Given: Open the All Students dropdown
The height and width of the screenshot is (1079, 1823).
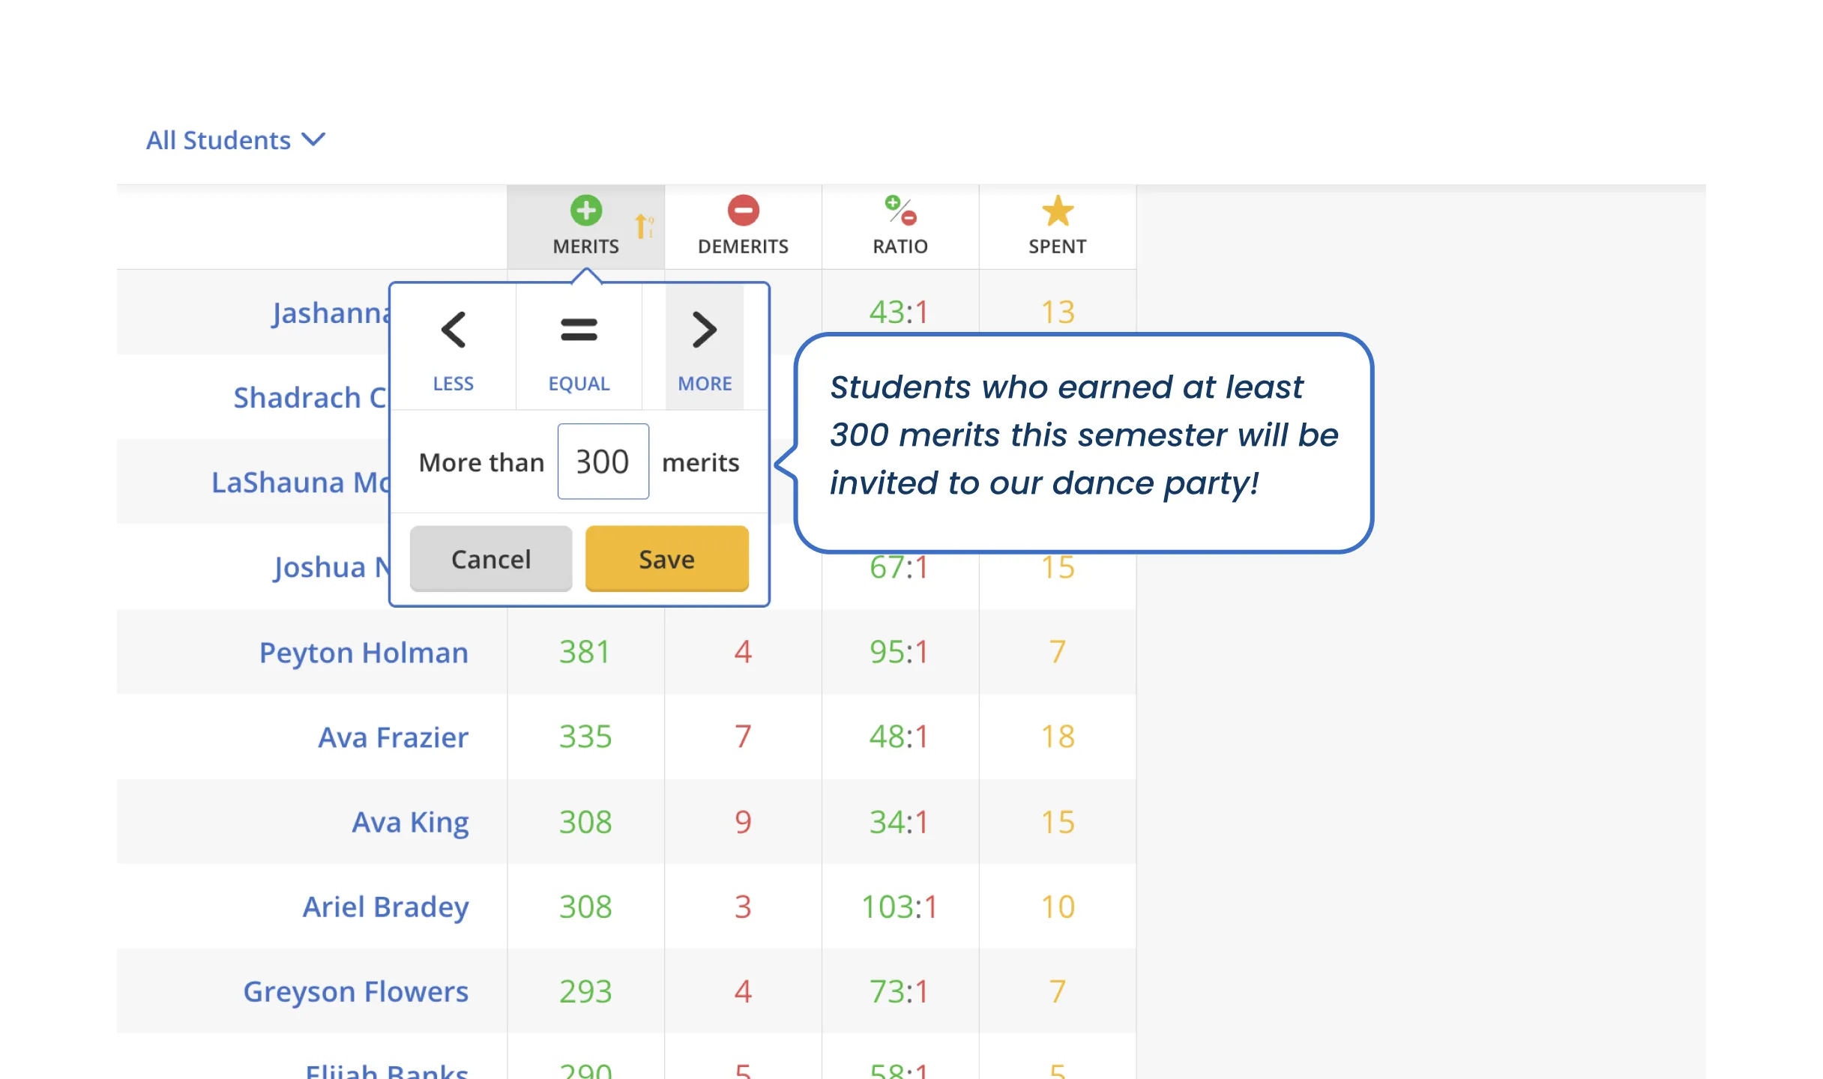Looking at the screenshot, I should [235, 140].
